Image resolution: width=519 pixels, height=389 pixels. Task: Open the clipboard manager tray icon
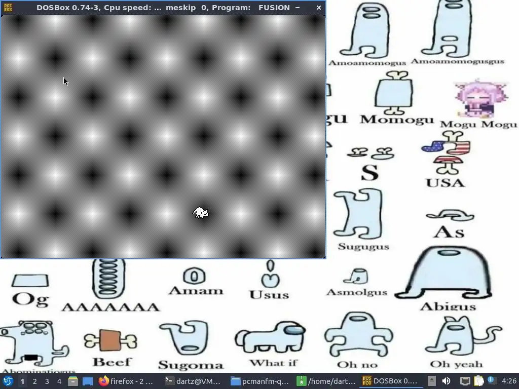pyautogui.click(x=478, y=381)
